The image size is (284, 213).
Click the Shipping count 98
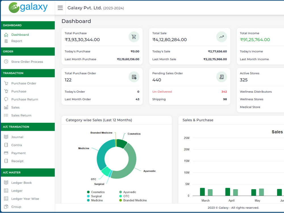(x=225, y=99)
